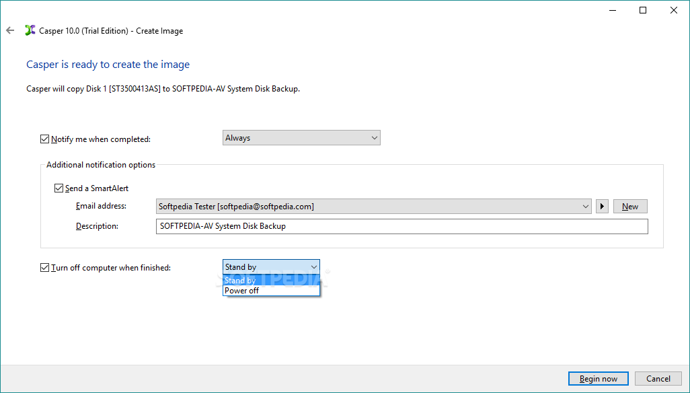Click the window title 'Casper 10.0 (Trial Edition) - Create Image'
690x393 pixels.
[x=111, y=31]
